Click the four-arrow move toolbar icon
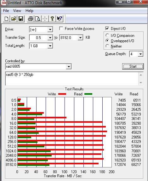This screenshot has height=181, width=148. 45,19
